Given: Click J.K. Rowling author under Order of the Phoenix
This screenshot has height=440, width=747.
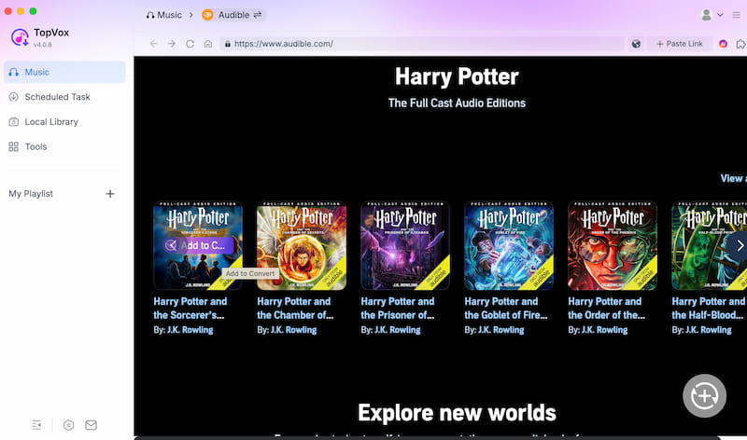Looking at the screenshot, I should click(x=604, y=330).
